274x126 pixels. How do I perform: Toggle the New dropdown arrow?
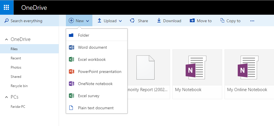[x=87, y=21]
